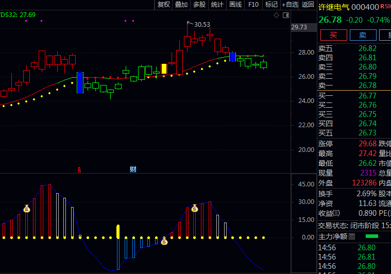Open F10 company information
391x274 pixels.
click(253, 5)
